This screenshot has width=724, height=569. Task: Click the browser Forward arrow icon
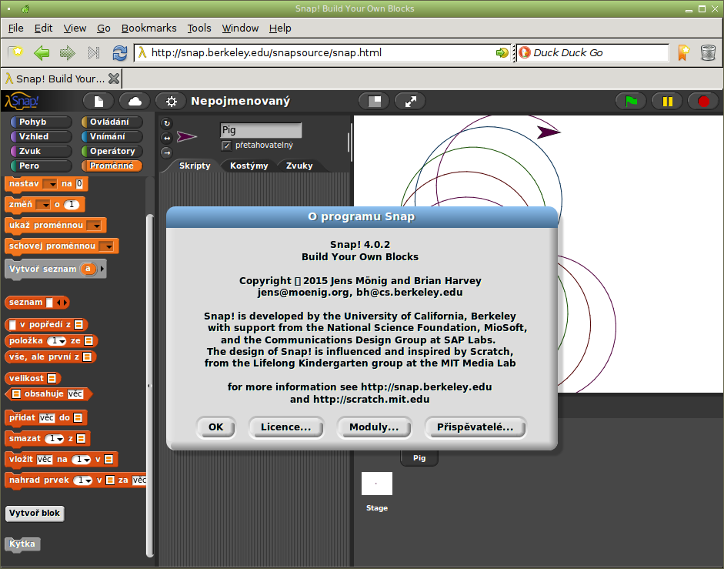(68, 52)
